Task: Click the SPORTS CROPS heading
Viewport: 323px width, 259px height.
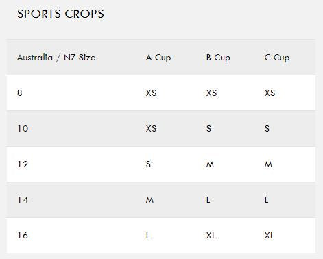Action: (x=60, y=14)
